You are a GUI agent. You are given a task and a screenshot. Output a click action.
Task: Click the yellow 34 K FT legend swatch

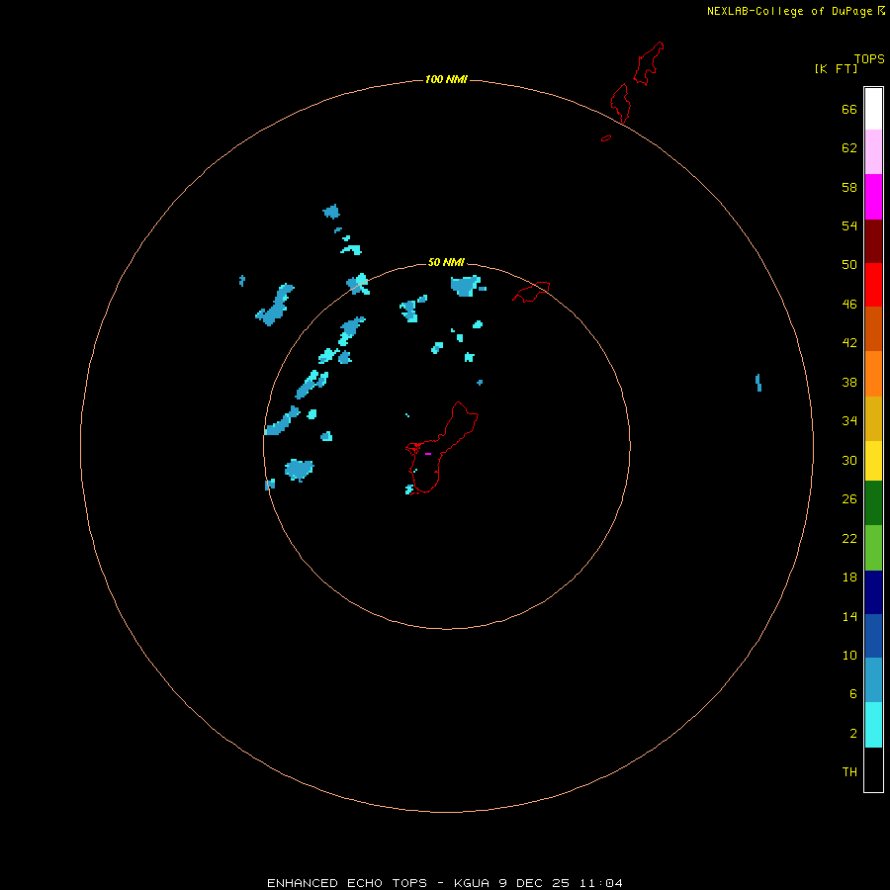point(873,461)
